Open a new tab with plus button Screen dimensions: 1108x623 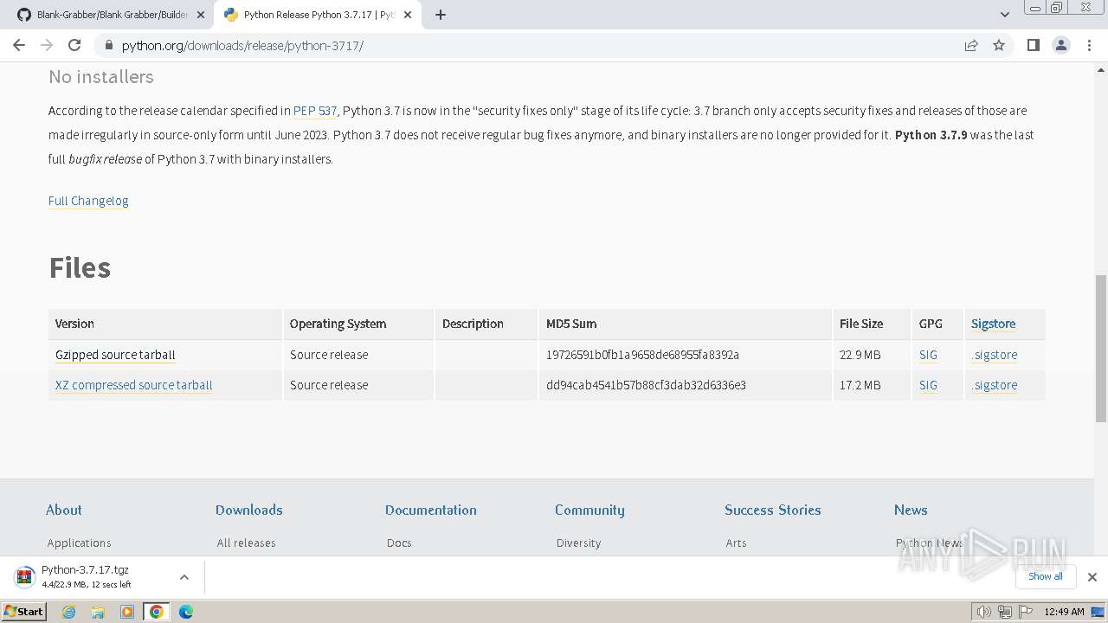point(441,15)
